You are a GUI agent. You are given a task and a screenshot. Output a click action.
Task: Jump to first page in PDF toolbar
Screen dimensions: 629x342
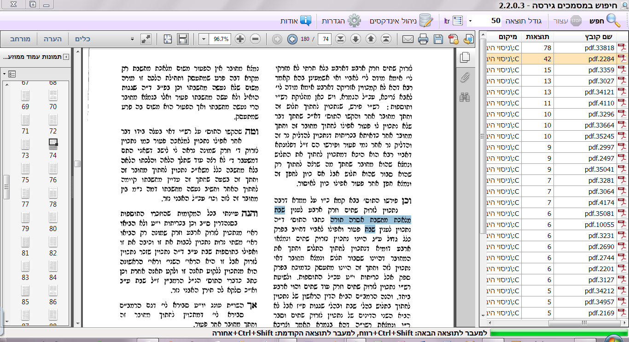[386, 39]
